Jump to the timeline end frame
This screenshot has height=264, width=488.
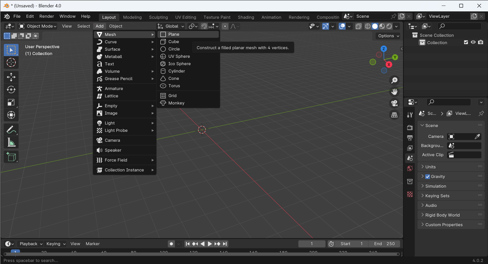click(x=225, y=244)
